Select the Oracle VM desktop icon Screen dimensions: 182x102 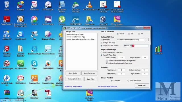coord(103,20)
